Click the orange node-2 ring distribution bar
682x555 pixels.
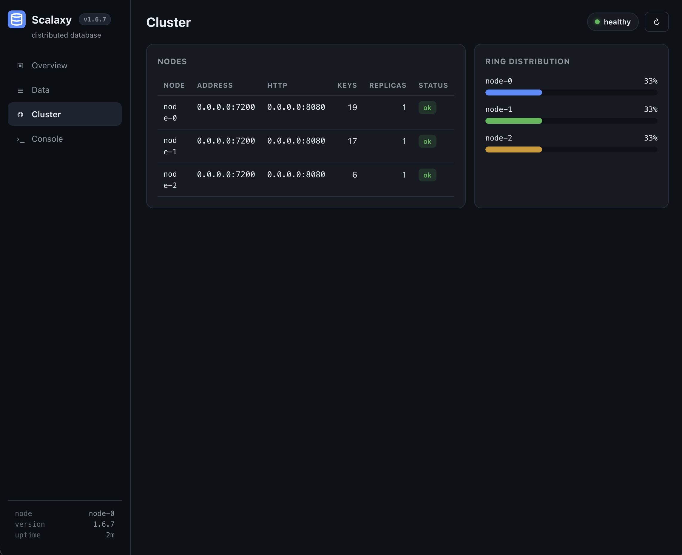(x=513, y=149)
